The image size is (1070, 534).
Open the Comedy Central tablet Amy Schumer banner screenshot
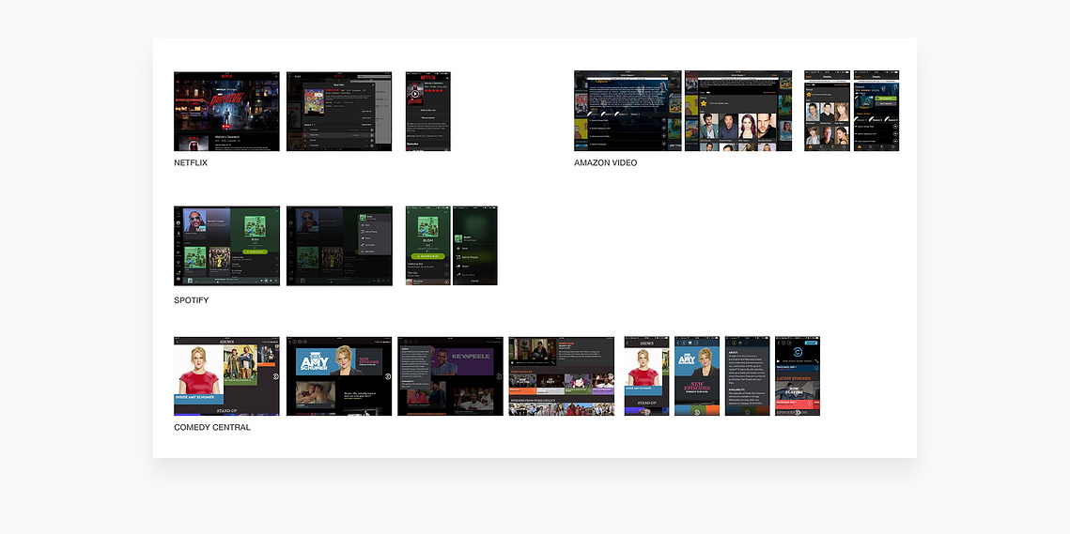pyautogui.click(x=339, y=375)
